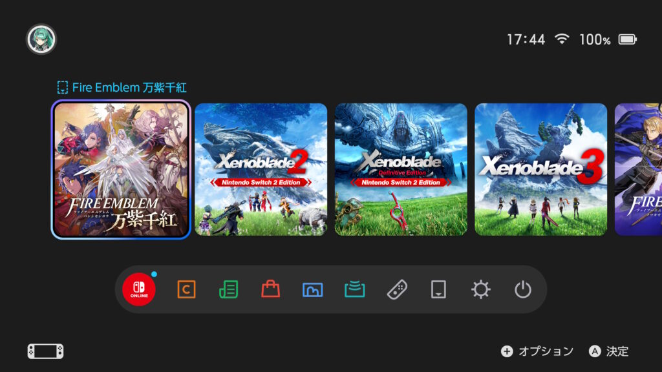The width and height of the screenshot is (662, 372).
Task: Select the Power options icon
Action: (x=522, y=290)
